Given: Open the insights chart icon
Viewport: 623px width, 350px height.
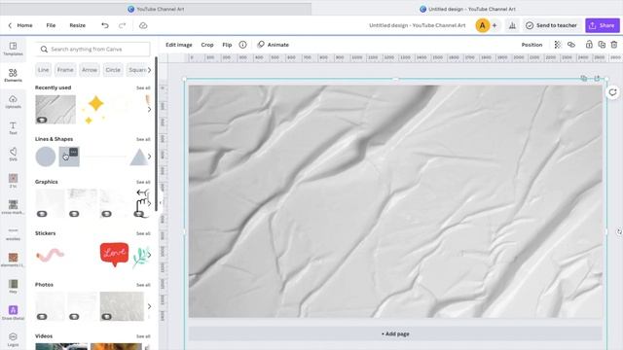Looking at the screenshot, I should tap(512, 25).
